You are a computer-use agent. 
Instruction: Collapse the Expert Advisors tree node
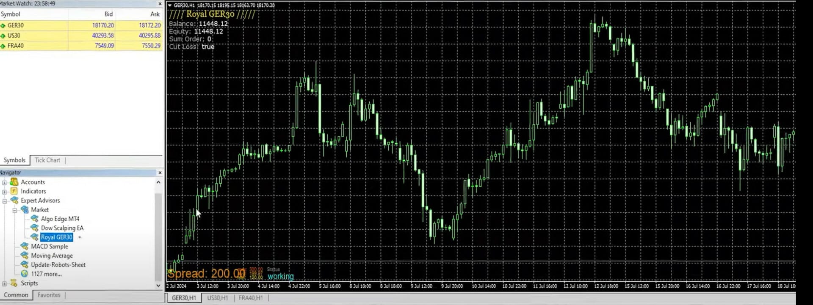(x=5, y=201)
